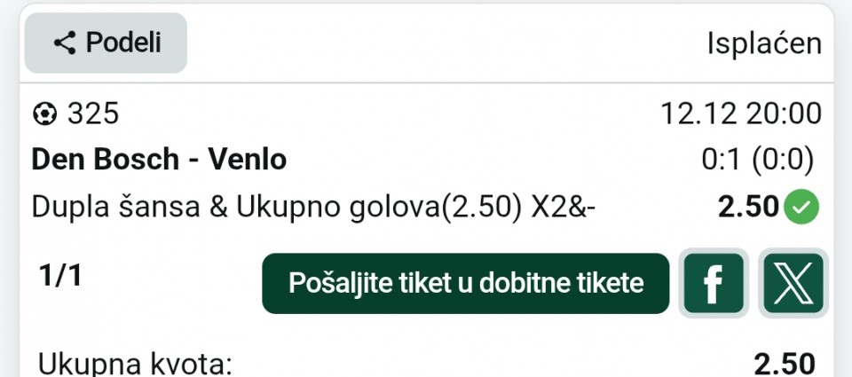Share ticket on Facebook
The width and height of the screenshot is (852, 377).
713,284
